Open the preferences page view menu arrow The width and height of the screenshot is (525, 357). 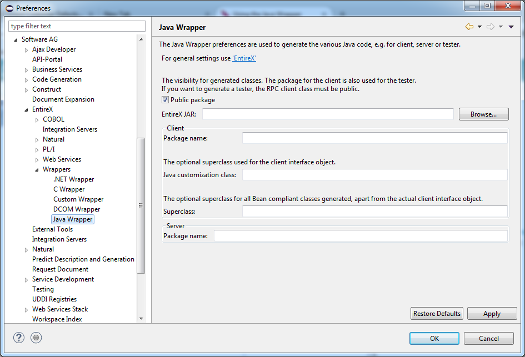click(511, 27)
